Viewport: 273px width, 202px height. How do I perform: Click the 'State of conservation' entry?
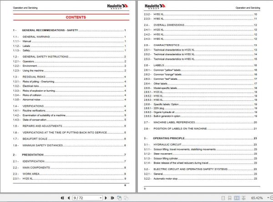35,120
